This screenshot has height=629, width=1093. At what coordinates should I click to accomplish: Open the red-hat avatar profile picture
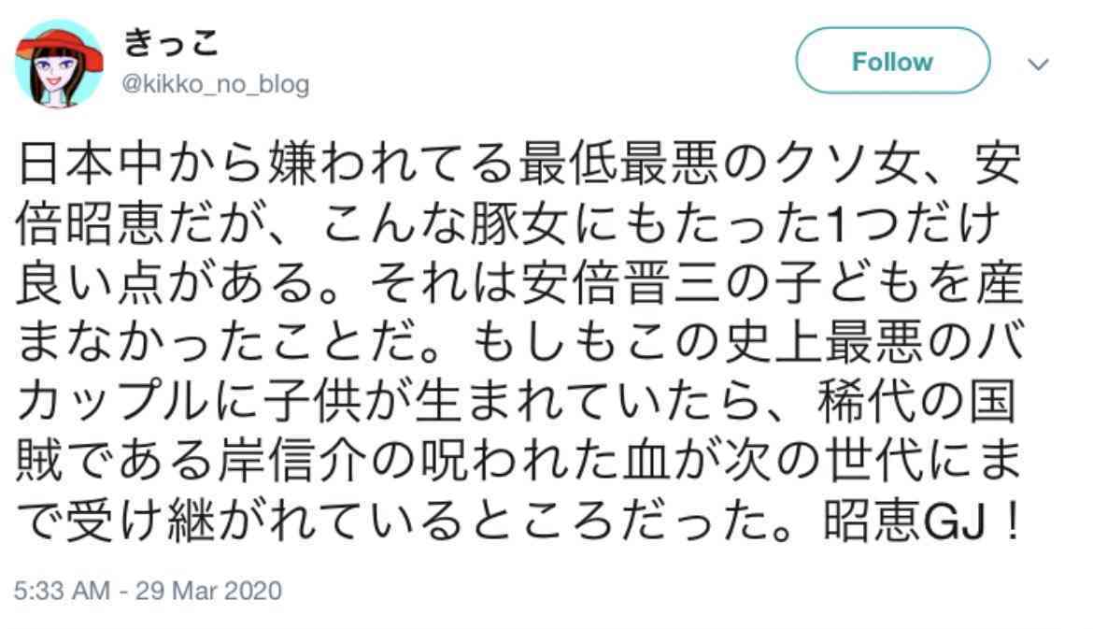pos(59,64)
